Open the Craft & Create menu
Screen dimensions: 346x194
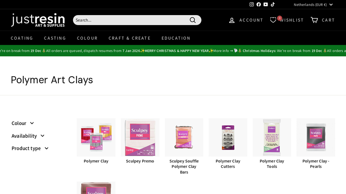(x=129, y=38)
